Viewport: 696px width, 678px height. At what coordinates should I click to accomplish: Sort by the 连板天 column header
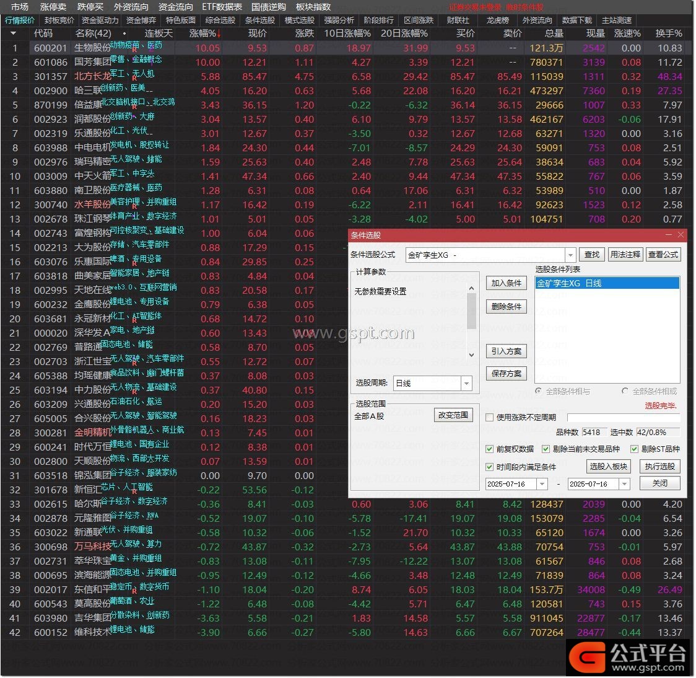159,33
